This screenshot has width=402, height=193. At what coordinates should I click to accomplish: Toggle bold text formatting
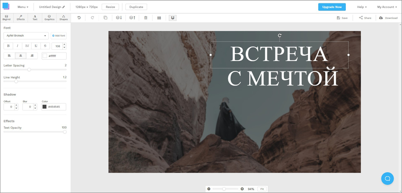pos(8,46)
